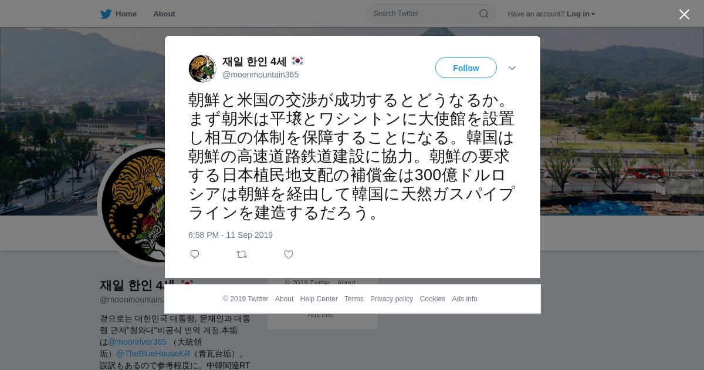This screenshot has width=704, height=370.
Task: Open the Help Center footer link
Action: (x=319, y=299)
